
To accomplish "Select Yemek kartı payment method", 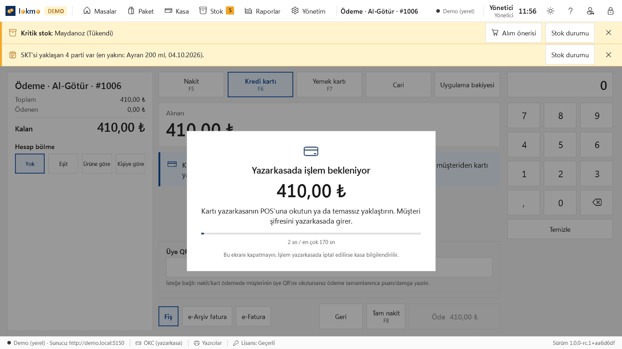I will [329, 85].
